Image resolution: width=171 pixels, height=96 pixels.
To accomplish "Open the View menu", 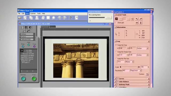I will pyautogui.click(x=27, y=14).
